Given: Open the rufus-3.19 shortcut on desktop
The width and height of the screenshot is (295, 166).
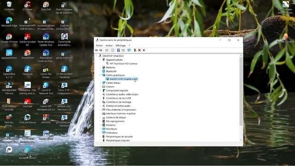Looking at the screenshot, I should pos(65,88).
